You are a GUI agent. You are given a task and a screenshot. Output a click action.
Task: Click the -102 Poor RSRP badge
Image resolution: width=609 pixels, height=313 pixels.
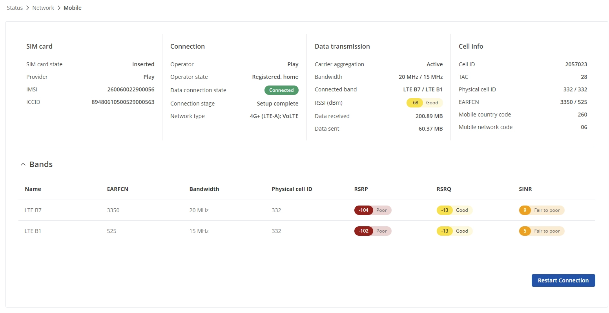point(372,231)
